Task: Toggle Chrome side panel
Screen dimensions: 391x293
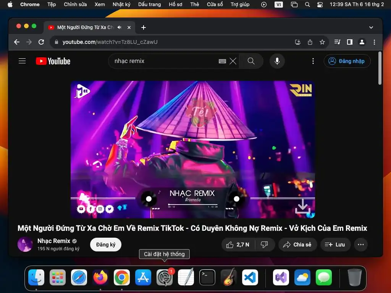Action: [350, 42]
